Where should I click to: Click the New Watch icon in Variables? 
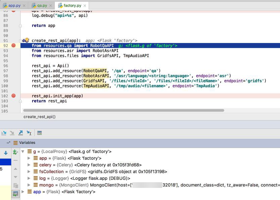[15, 152]
